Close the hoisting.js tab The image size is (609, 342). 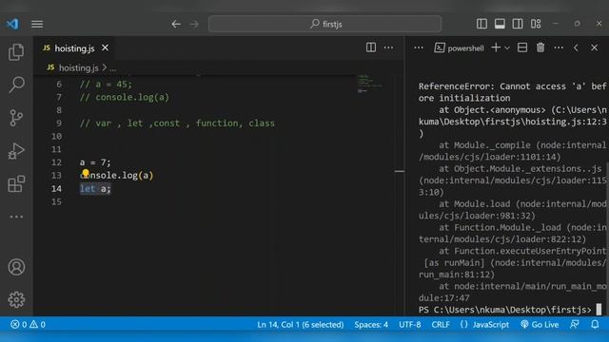tap(106, 47)
